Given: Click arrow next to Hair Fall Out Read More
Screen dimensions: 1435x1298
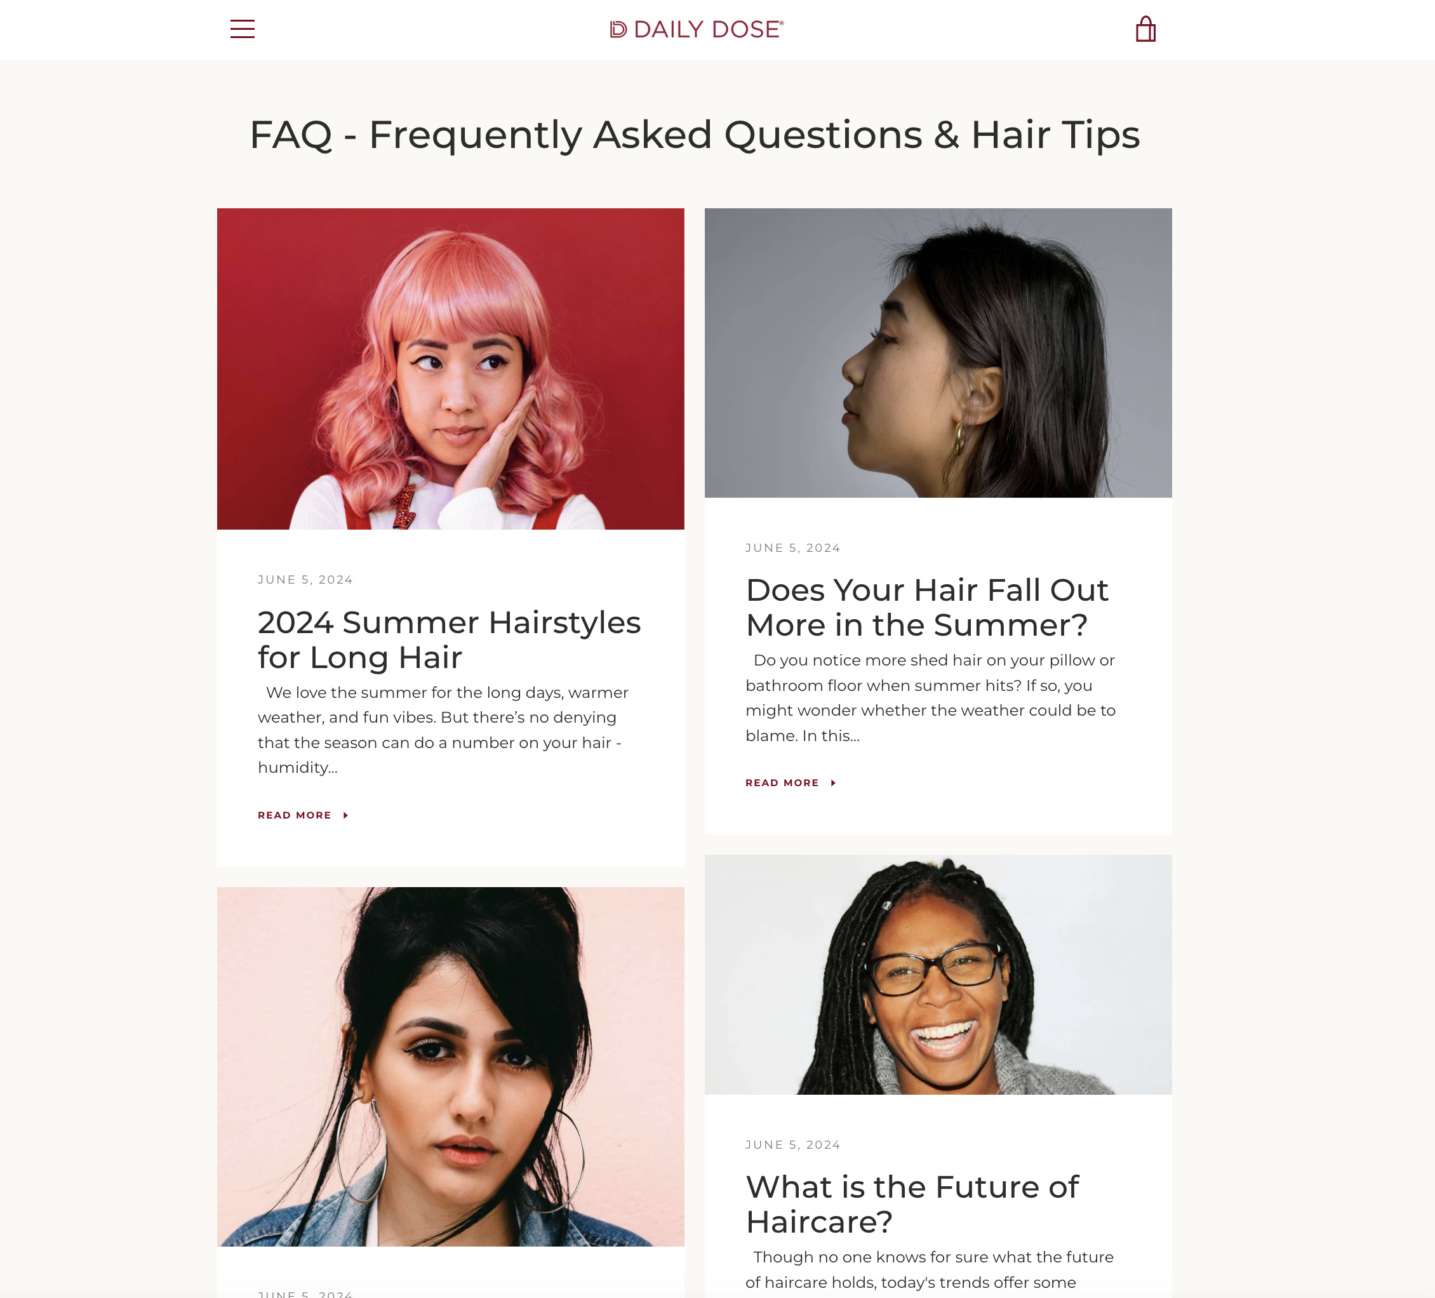Looking at the screenshot, I should pos(834,782).
